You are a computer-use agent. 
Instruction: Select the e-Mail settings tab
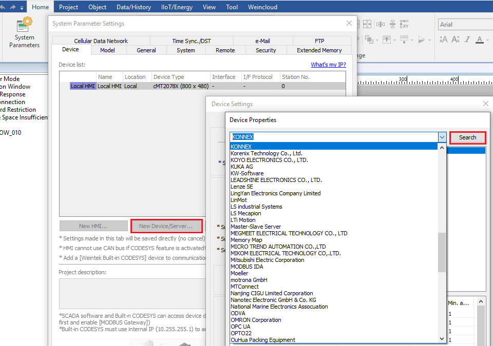pos(262,41)
